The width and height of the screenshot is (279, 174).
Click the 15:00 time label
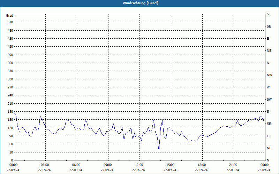[x=171, y=165]
